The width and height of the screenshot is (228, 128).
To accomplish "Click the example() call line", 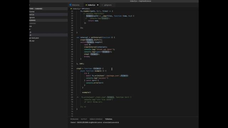I will [87, 92].
